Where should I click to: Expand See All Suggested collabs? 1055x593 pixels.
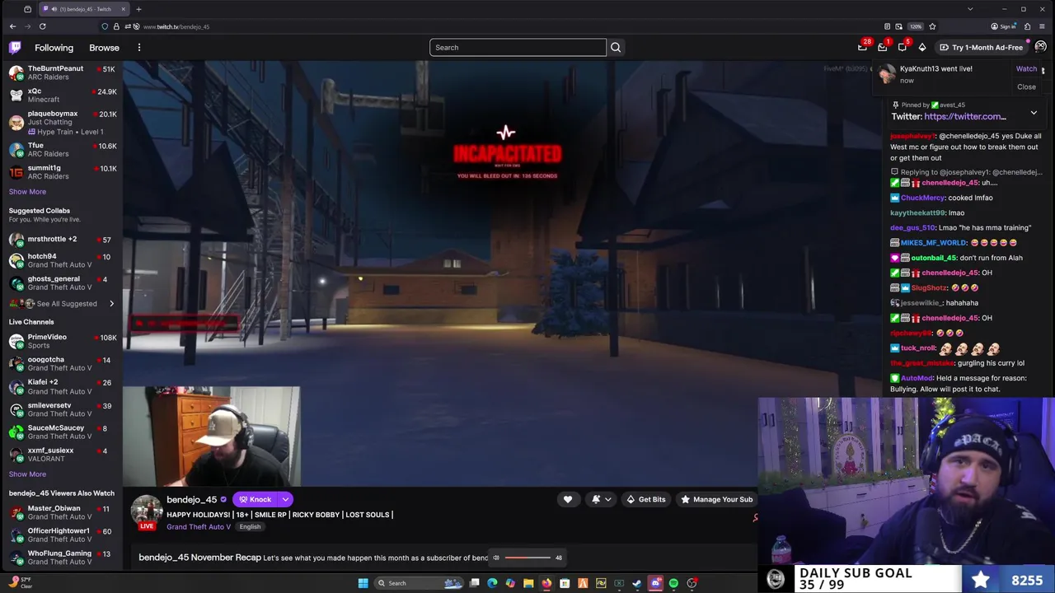pos(62,304)
